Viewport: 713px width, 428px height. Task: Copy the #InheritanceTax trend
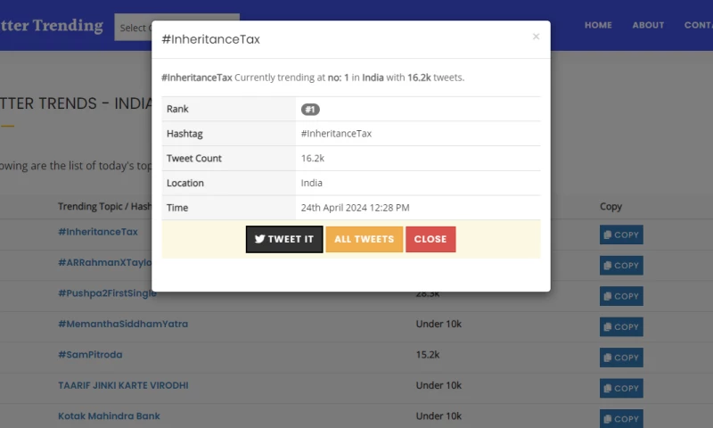[x=621, y=235]
